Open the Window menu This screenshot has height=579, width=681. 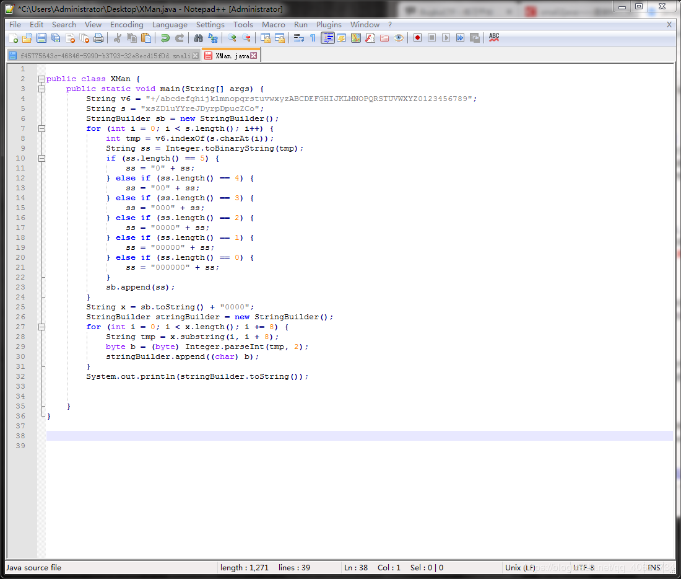pos(365,25)
